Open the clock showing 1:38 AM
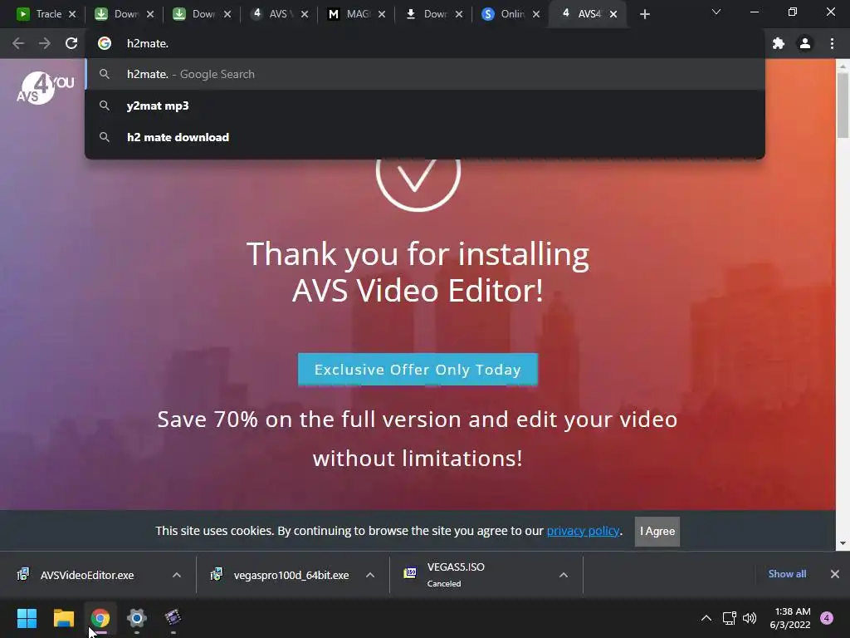Screen dimensions: 850x638 [x=790, y=618]
